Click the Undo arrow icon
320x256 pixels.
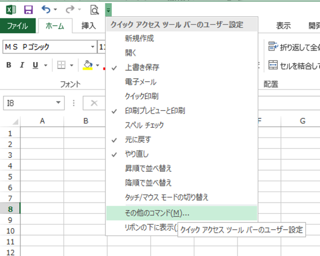click(46, 9)
